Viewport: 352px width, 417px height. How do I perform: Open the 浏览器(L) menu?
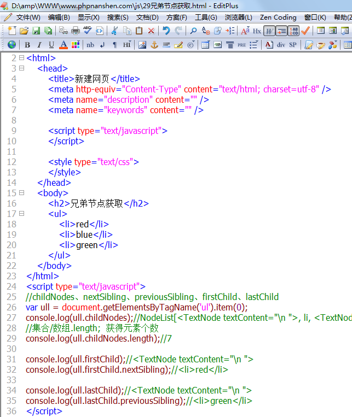pos(238,17)
